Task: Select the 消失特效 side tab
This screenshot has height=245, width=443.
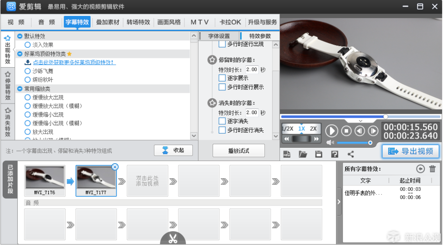Action: (x=8, y=122)
